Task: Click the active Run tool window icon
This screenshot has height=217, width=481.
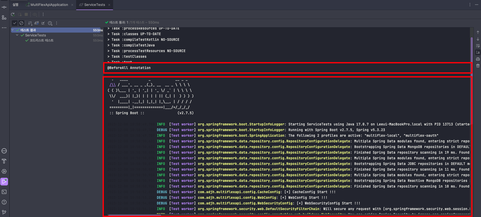Action: coord(4,182)
